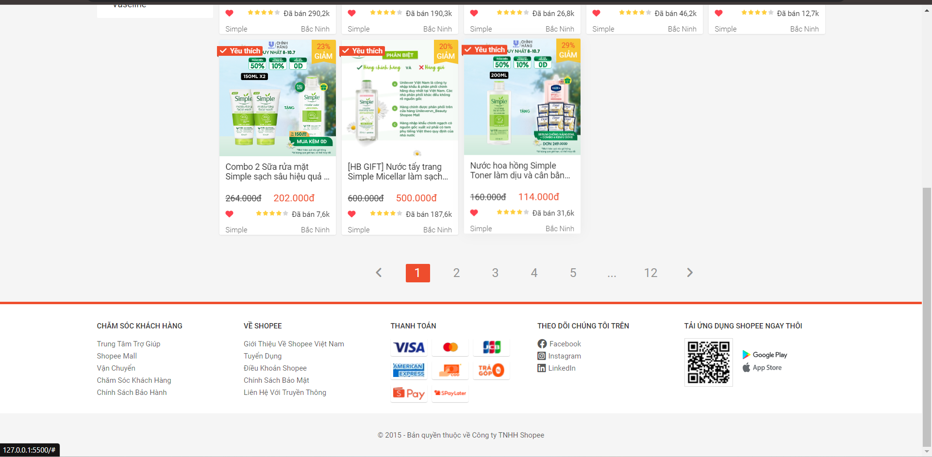Click the App Store download badge

tap(762, 367)
